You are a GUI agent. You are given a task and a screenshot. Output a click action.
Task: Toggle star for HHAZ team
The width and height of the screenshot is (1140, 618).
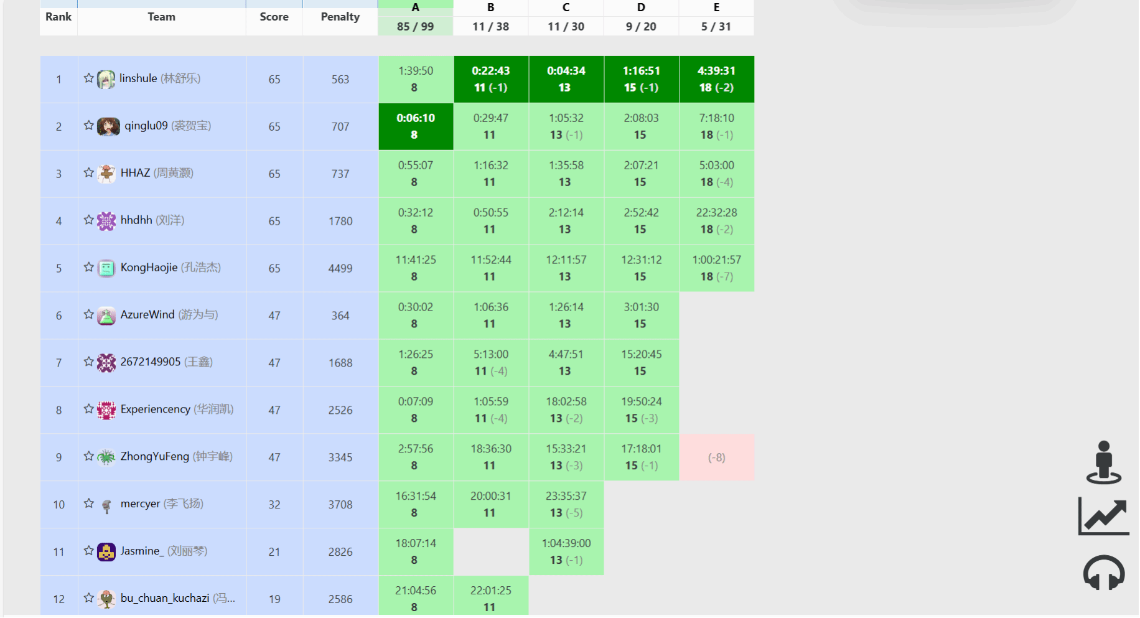[x=89, y=173]
